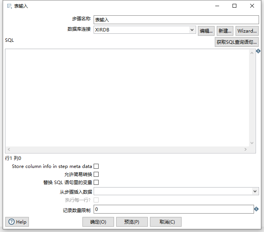Click the variable diamond icon beside SQL editor
The image size is (264, 232).
[258, 51]
